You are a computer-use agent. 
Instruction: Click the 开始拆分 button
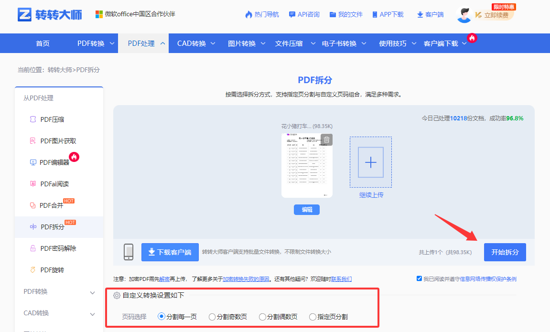pos(505,252)
